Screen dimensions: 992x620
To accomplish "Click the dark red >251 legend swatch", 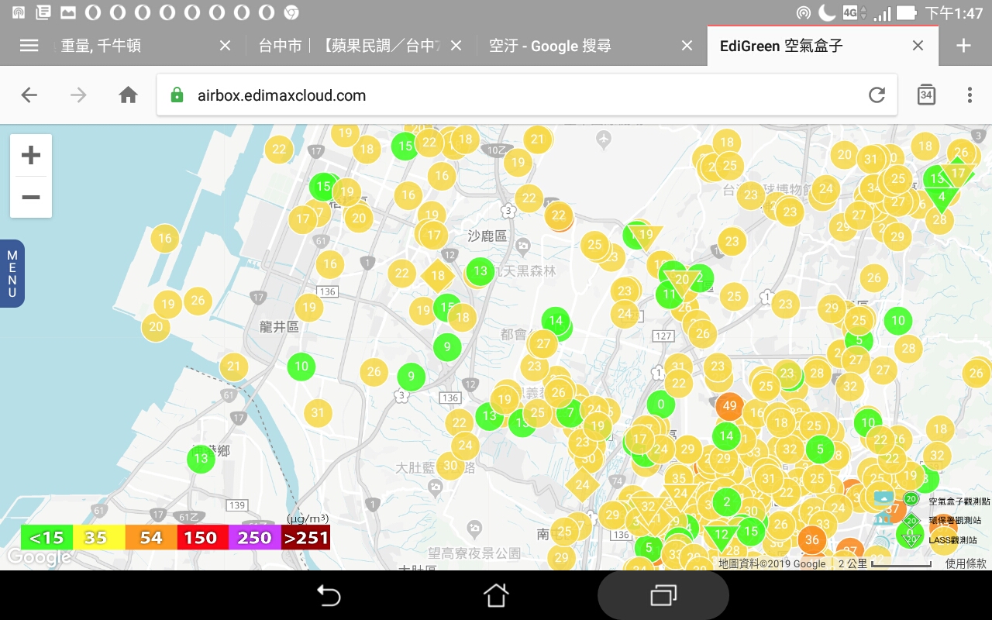I will coord(305,537).
